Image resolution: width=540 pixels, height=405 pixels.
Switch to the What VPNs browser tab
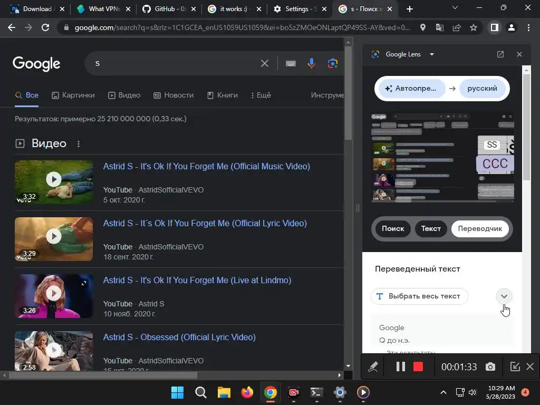pyautogui.click(x=104, y=9)
